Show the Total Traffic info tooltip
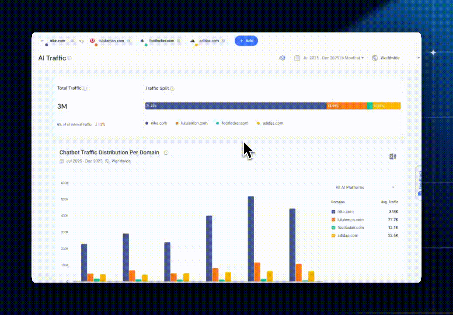Viewport: 453px width, 315px height. click(85, 88)
